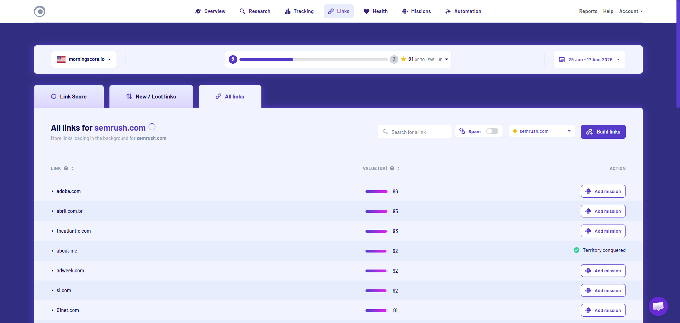Open the XP to level up dropdown
Screen dimensions: 680x323
pos(447,59)
